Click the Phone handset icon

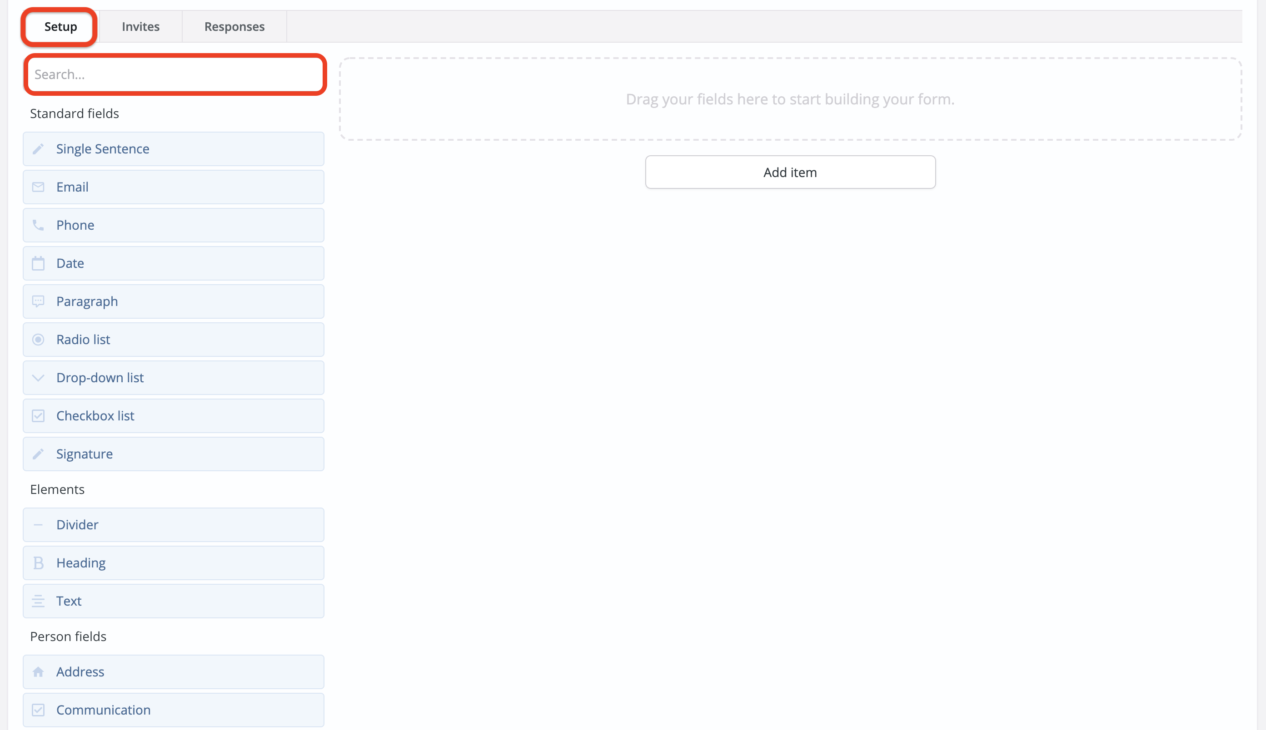[x=39, y=225]
